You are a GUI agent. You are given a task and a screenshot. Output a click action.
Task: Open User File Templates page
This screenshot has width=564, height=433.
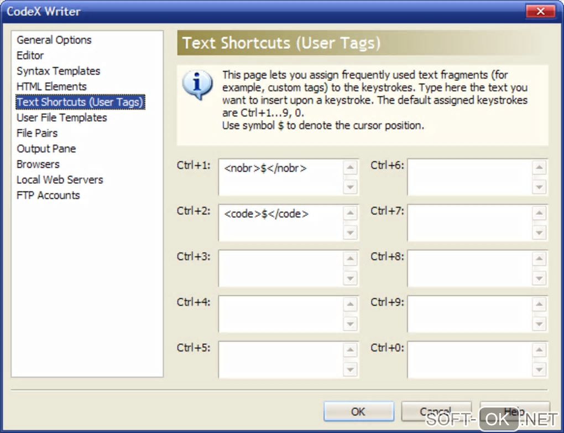tap(61, 117)
